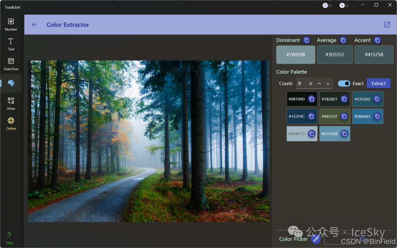Copy the Accent color value
This screenshot has height=248, width=397.
(377, 40)
